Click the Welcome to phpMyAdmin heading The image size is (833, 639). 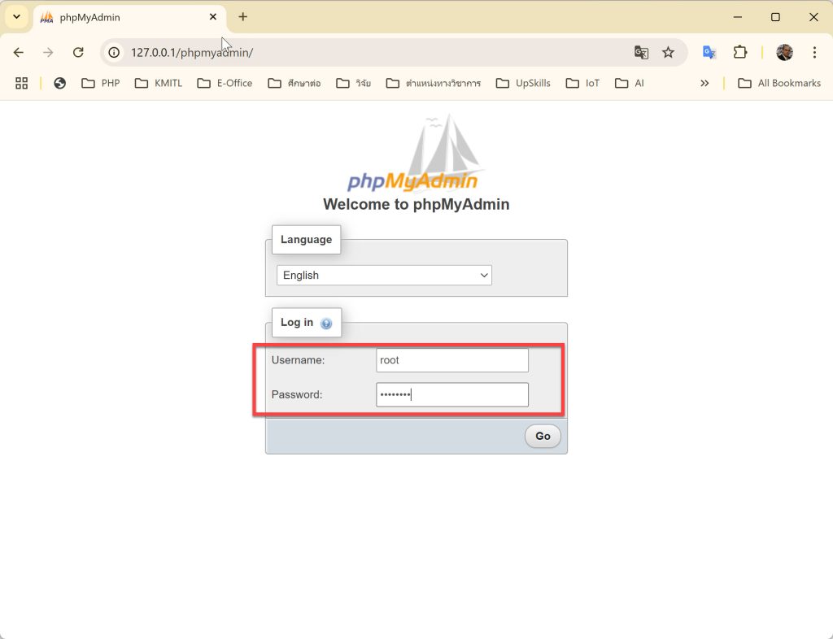pos(416,204)
